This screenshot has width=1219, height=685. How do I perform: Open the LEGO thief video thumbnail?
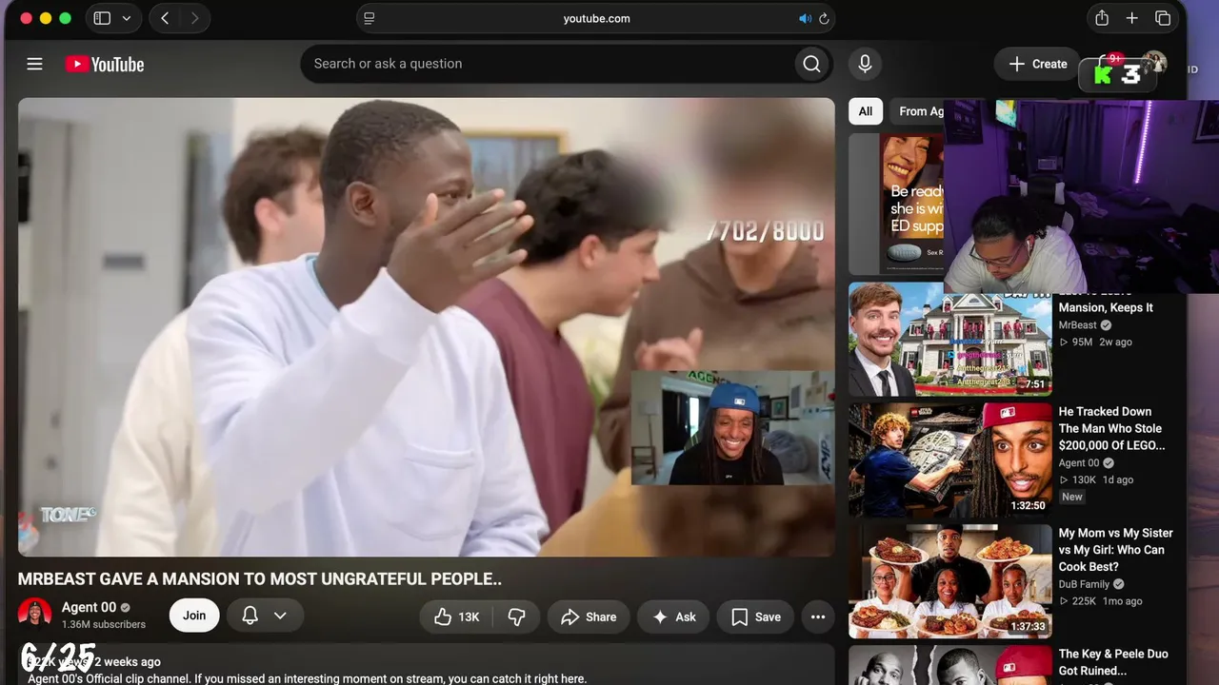[950, 460]
